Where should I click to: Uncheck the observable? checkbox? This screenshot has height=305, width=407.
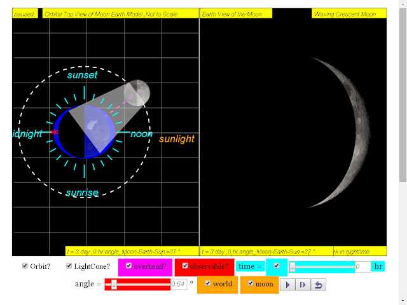click(x=185, y=266)
